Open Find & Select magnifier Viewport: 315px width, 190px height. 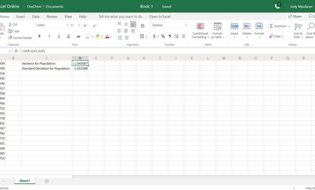point(311,31)
